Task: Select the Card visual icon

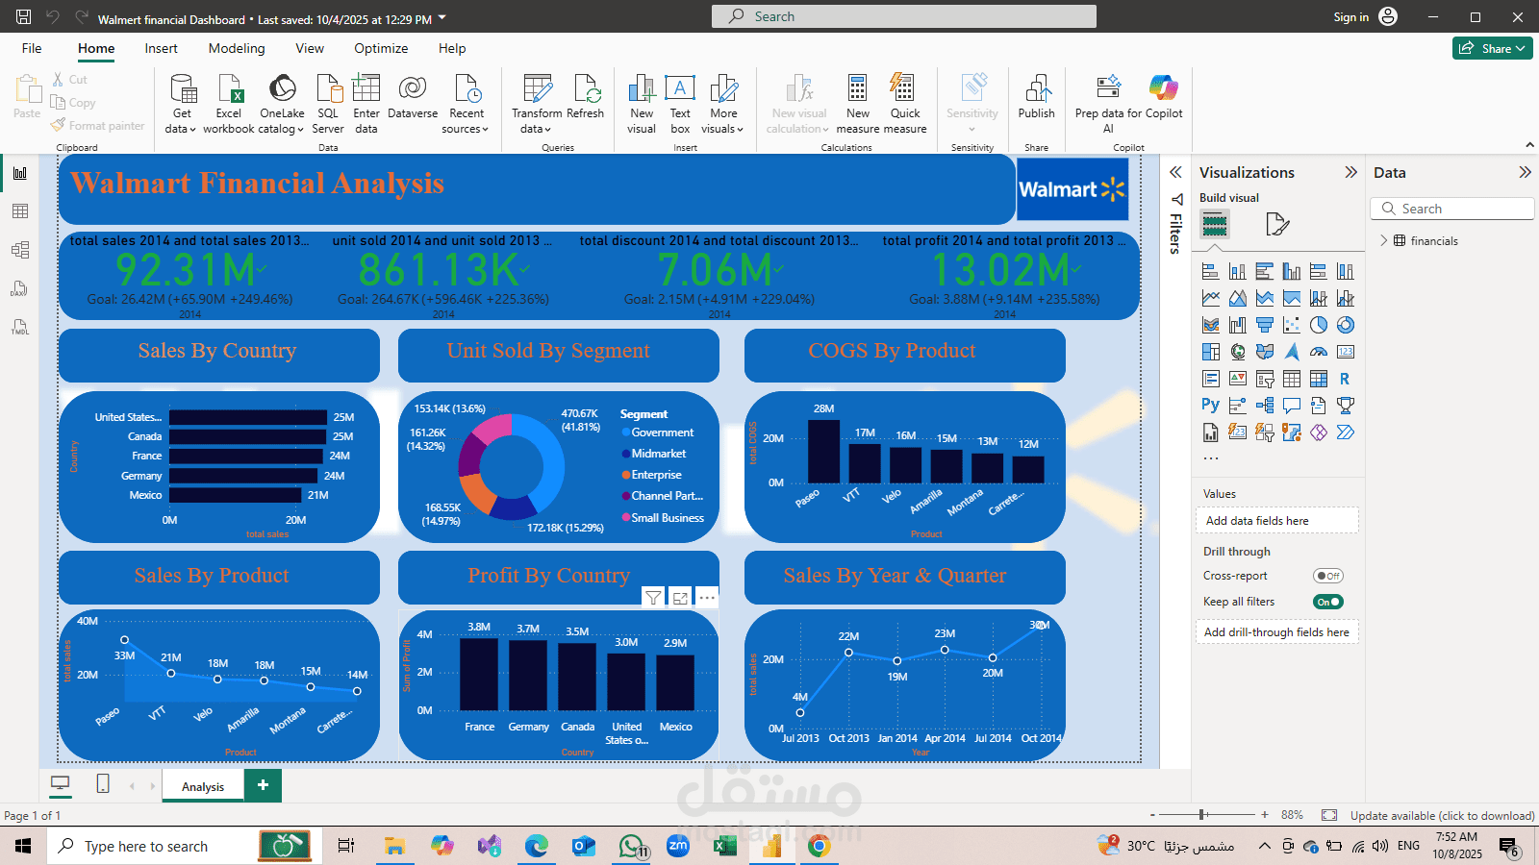Action: tap(1346, 352)
